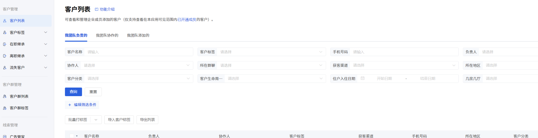Click the 流失客户 sidebar icon
The image size is (538, 138).
(5, 68)
